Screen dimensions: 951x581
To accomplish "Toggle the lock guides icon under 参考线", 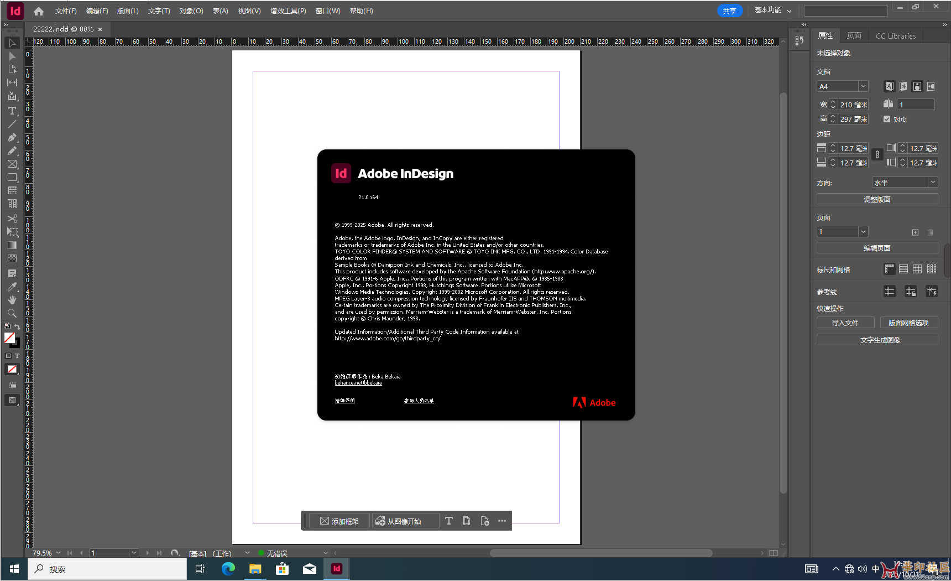I will click(x=911, y=290).
